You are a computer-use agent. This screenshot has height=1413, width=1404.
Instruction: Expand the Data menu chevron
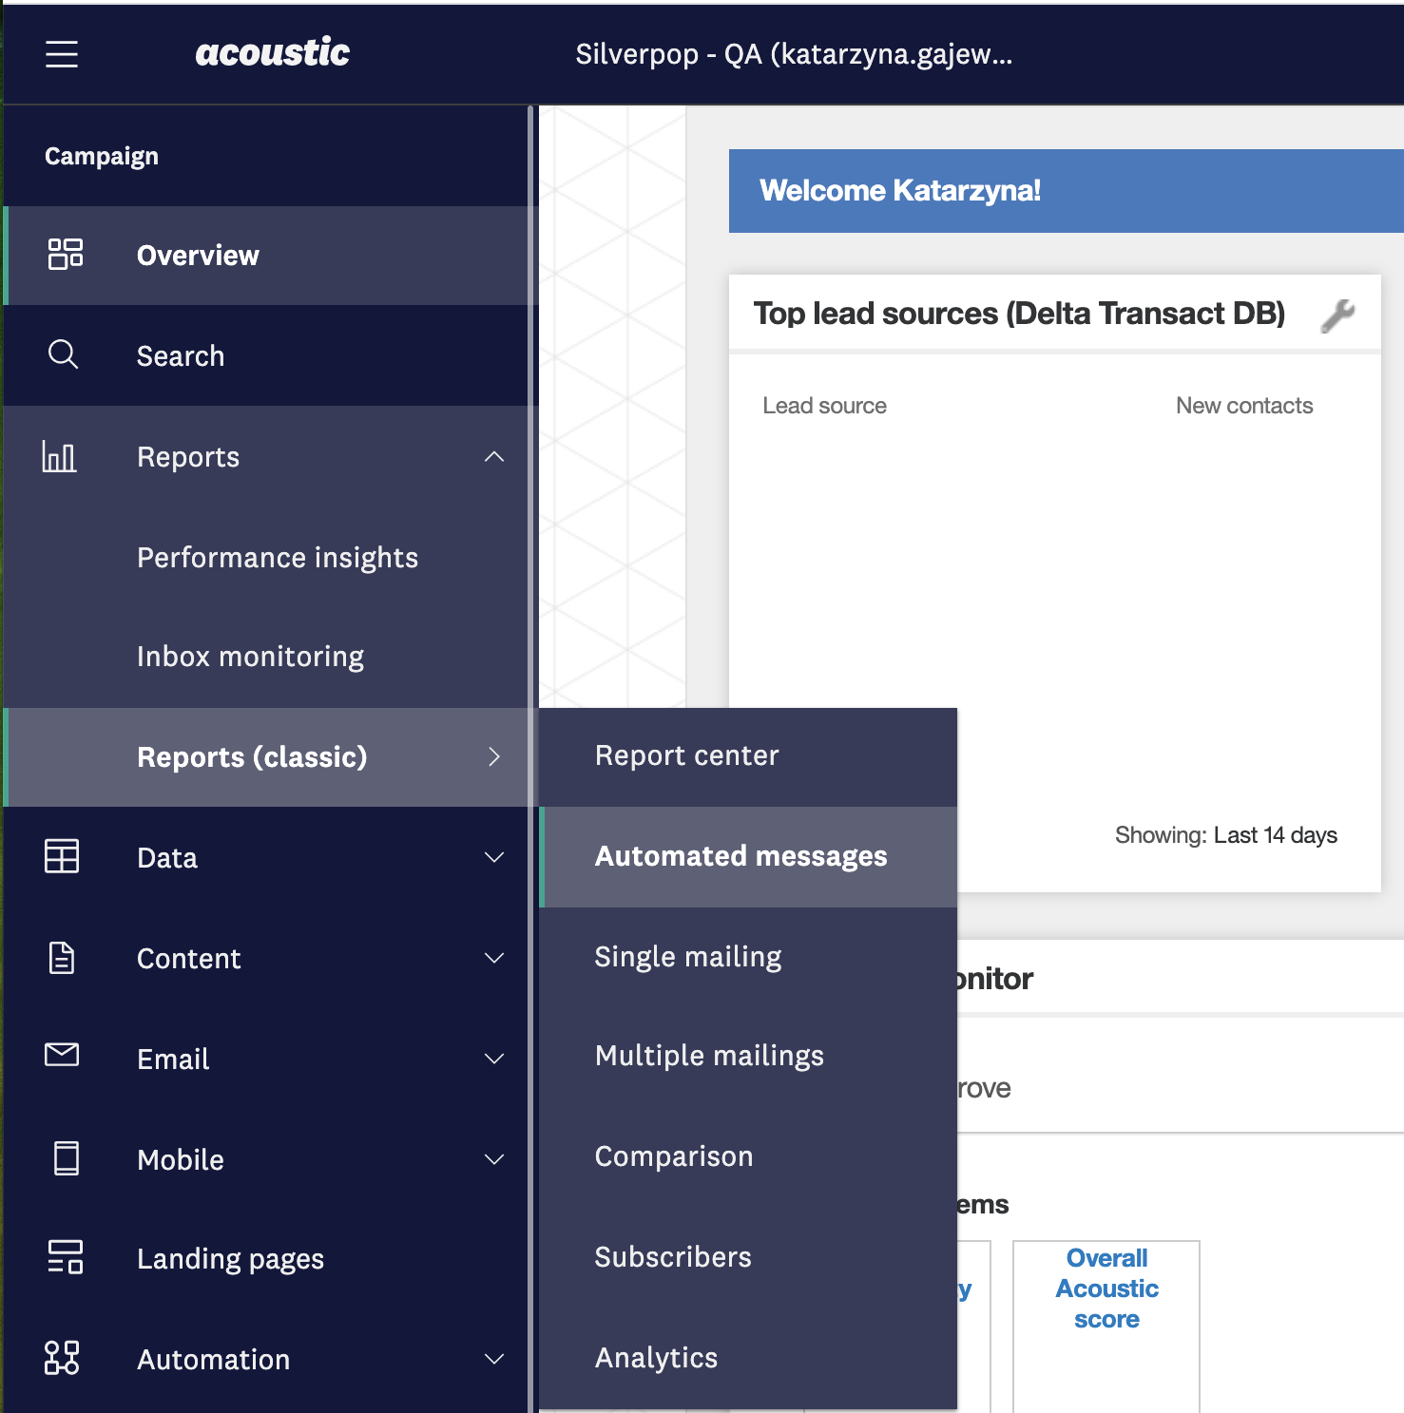pyautogui.click(x=494, y=857)
